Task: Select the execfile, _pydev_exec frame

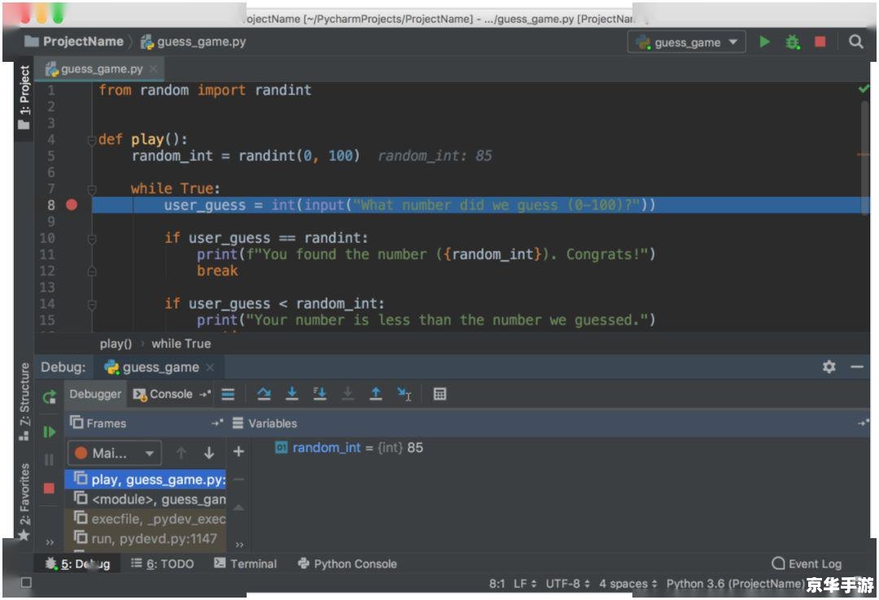Action: click(x=145, y=519)
